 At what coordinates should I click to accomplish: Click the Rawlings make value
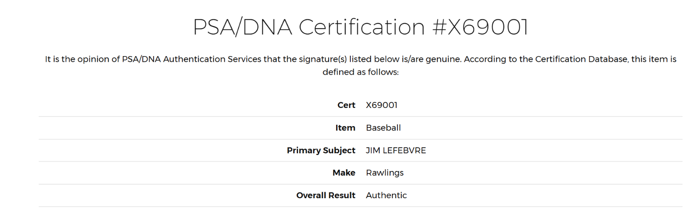tap(384, 173)
